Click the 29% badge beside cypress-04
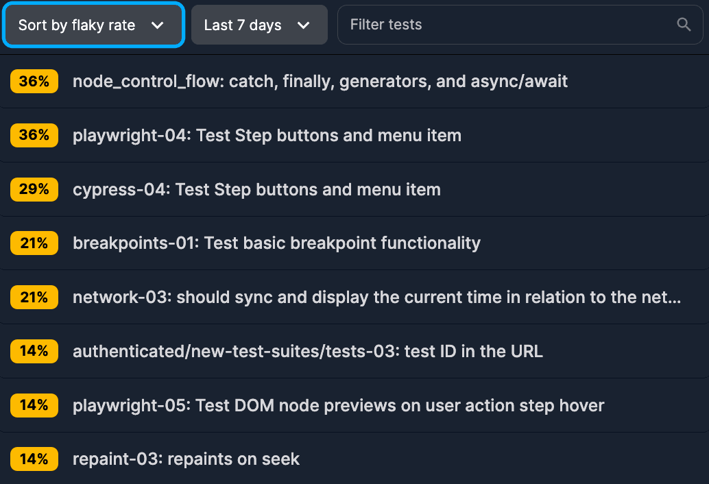 pos(34,189)
